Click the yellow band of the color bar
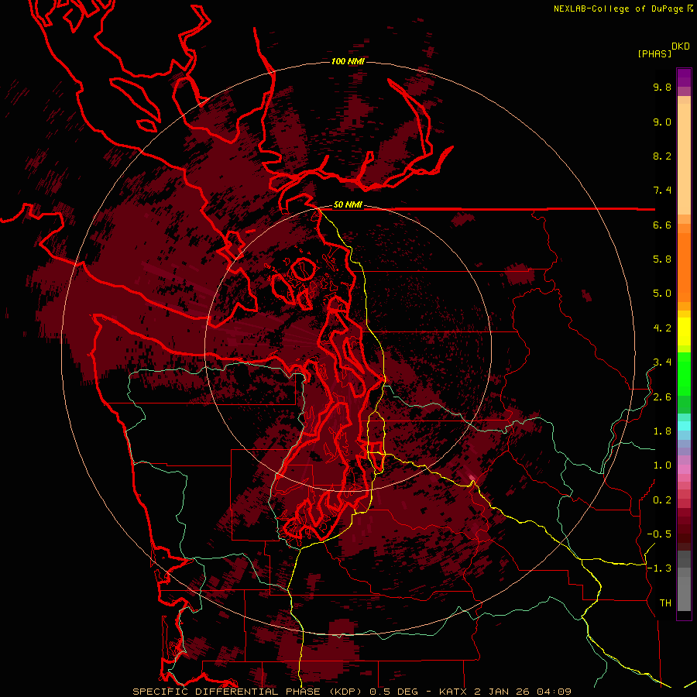Screen dimensions: 697x697 point(684,331)
